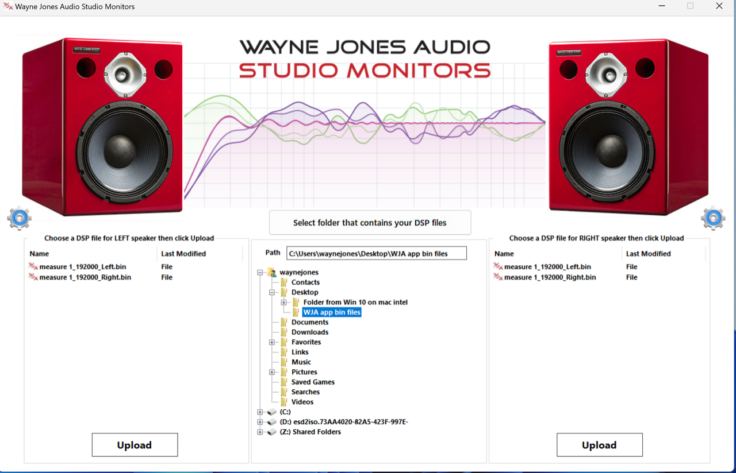The width and height of the screenshot is (736, 473).
Task: Select Z: Shared Folders label in tree
Action: [310, 432]
